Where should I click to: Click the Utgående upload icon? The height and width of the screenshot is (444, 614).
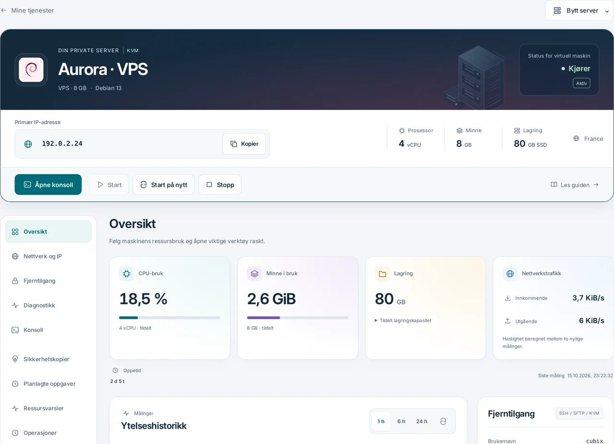[x=508, y=321]
